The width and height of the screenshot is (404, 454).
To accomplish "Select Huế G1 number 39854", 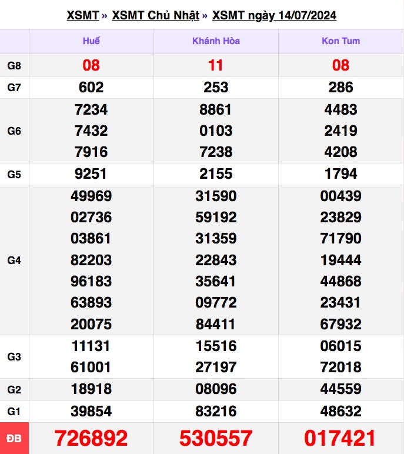I will click(x=91, y=411).
